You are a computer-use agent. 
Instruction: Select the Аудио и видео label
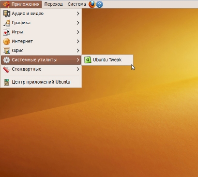click(28, 14)
